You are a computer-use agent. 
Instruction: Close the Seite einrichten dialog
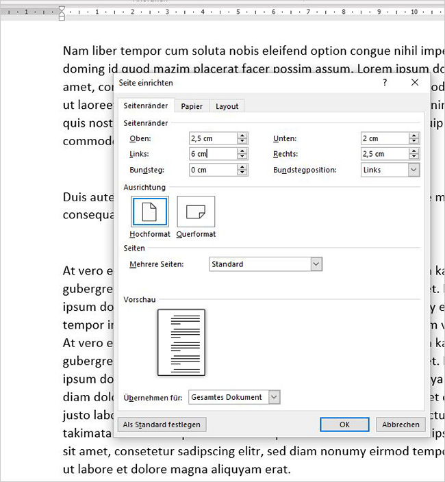(x=415, y=82)
